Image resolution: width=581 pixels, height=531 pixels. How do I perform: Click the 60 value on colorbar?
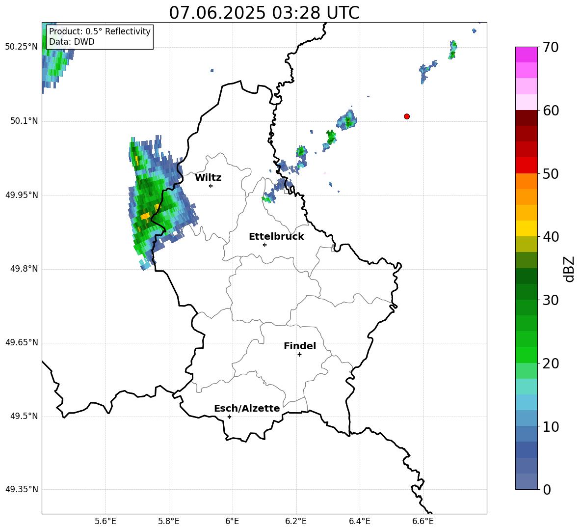[551, 111]
